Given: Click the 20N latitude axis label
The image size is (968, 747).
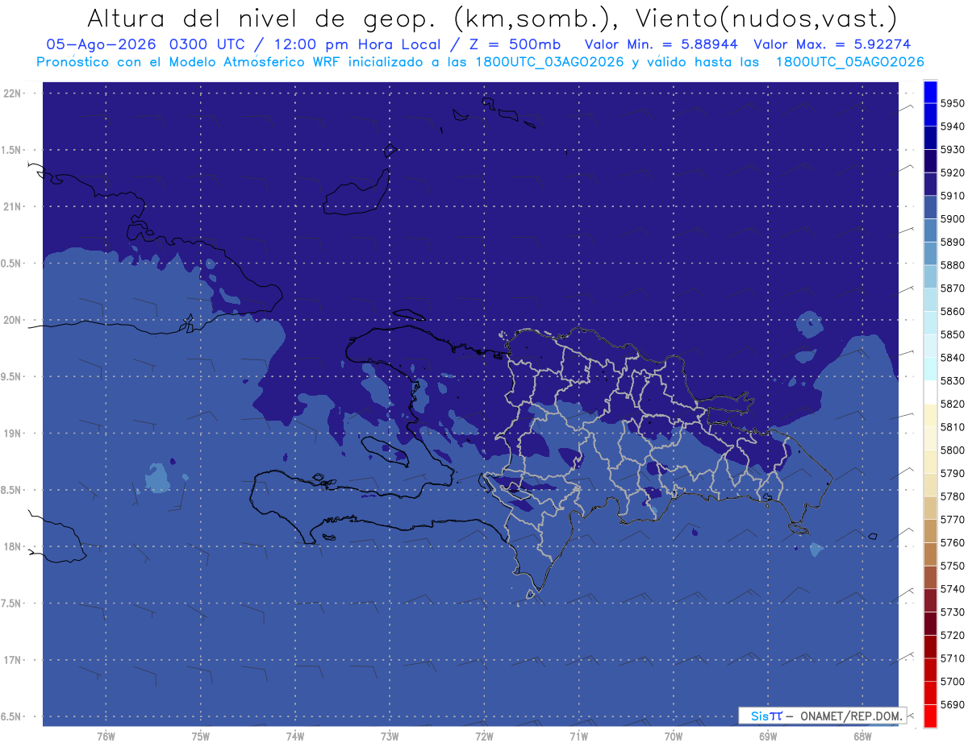Looking at the screenshot, I should coord(13,320).
